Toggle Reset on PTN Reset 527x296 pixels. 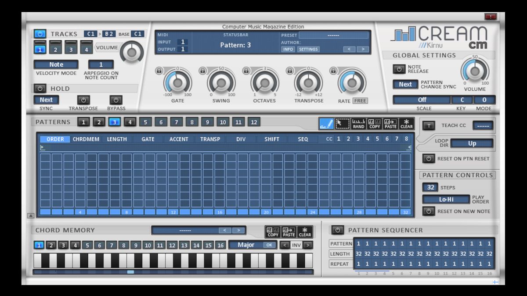(429, 158)
